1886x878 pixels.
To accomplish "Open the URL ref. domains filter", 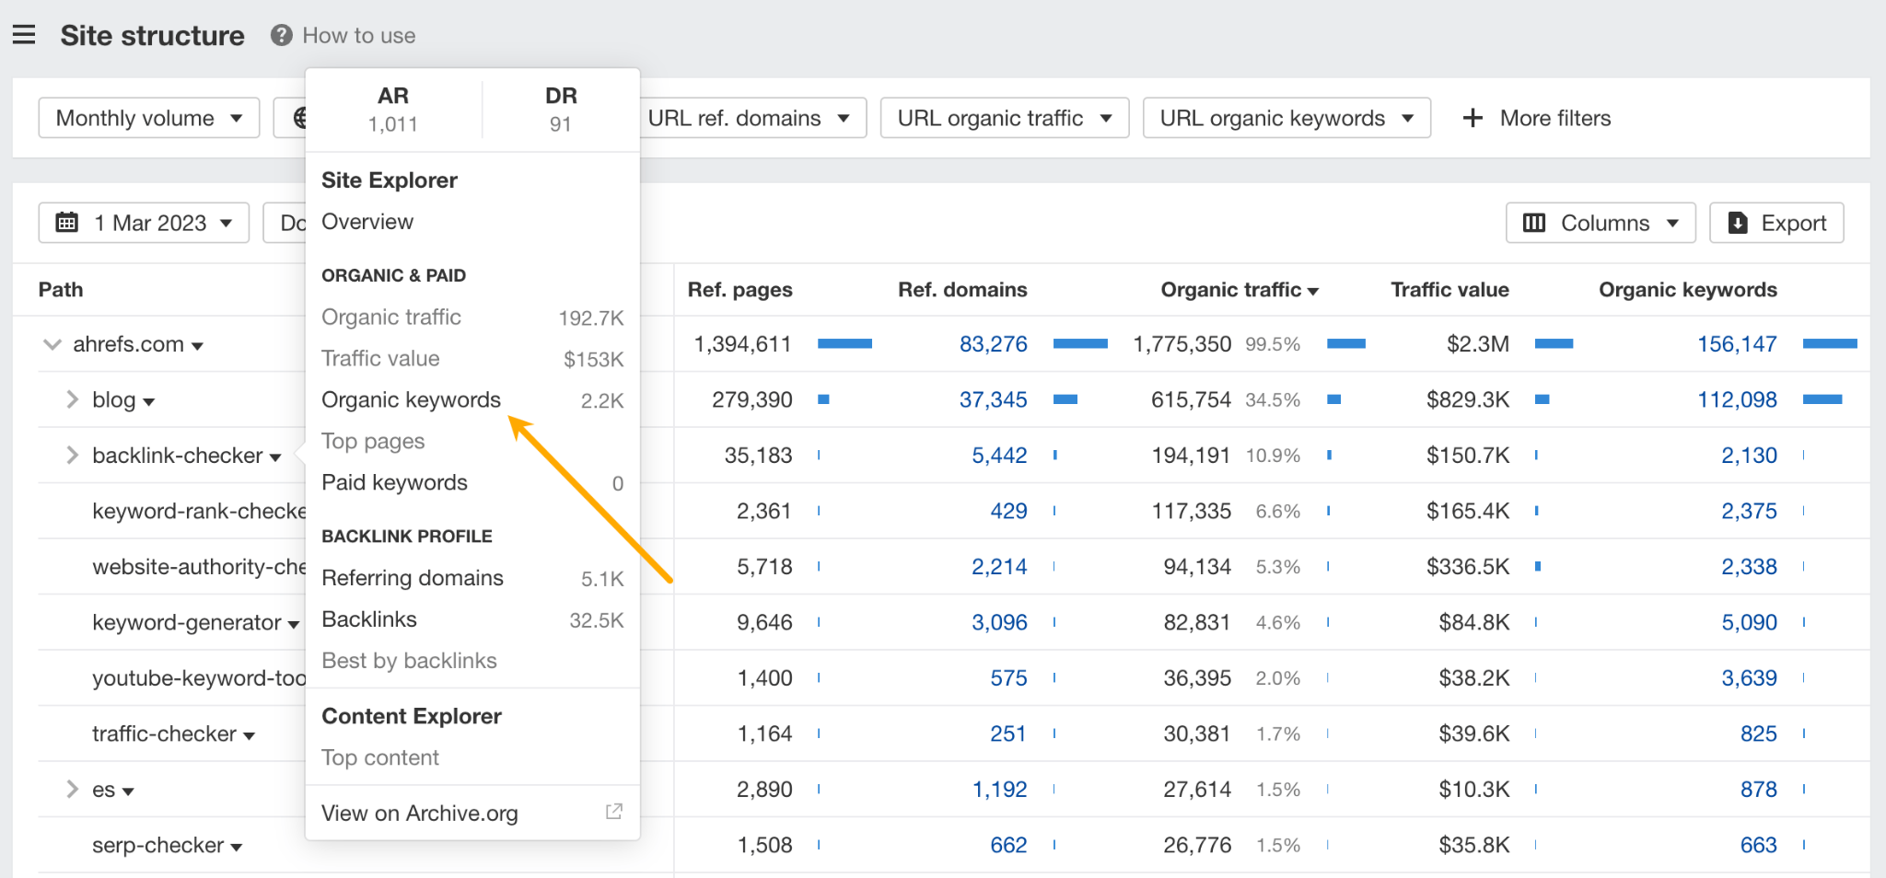I will 749,118.
